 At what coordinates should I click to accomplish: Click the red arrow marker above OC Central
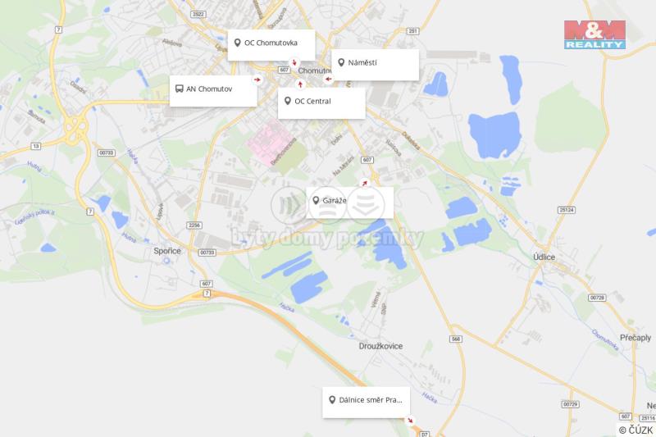(300, 84)
